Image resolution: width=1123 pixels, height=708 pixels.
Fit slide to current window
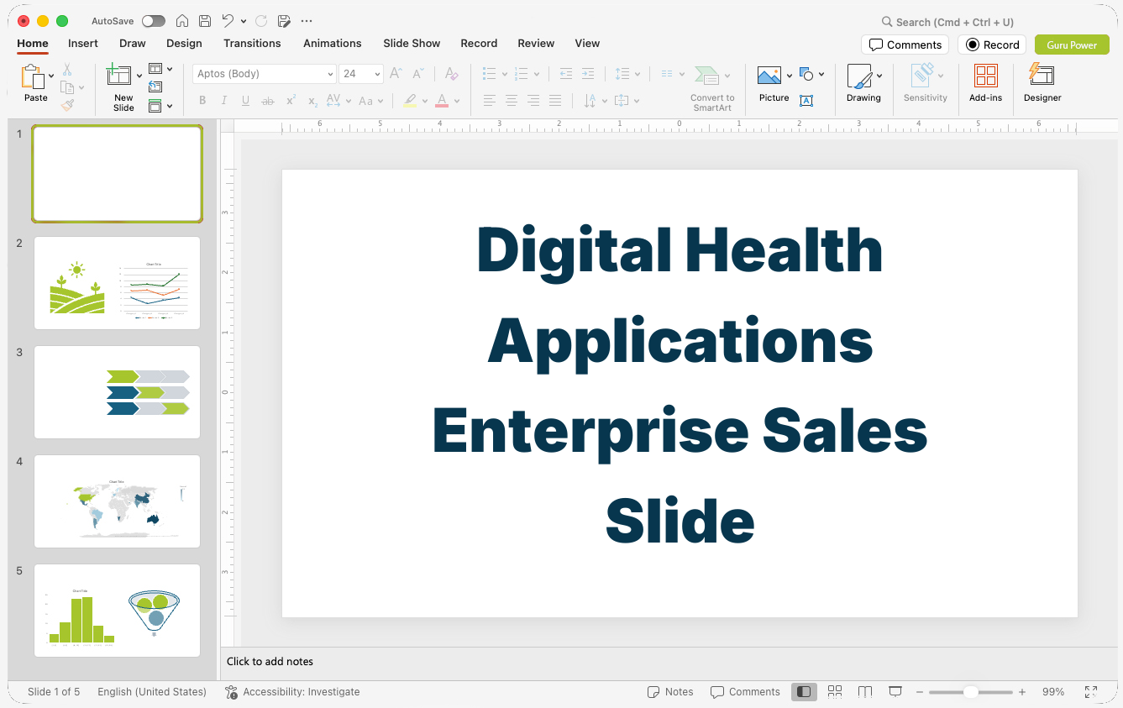pyautogui.click(x=1091, y=691)
